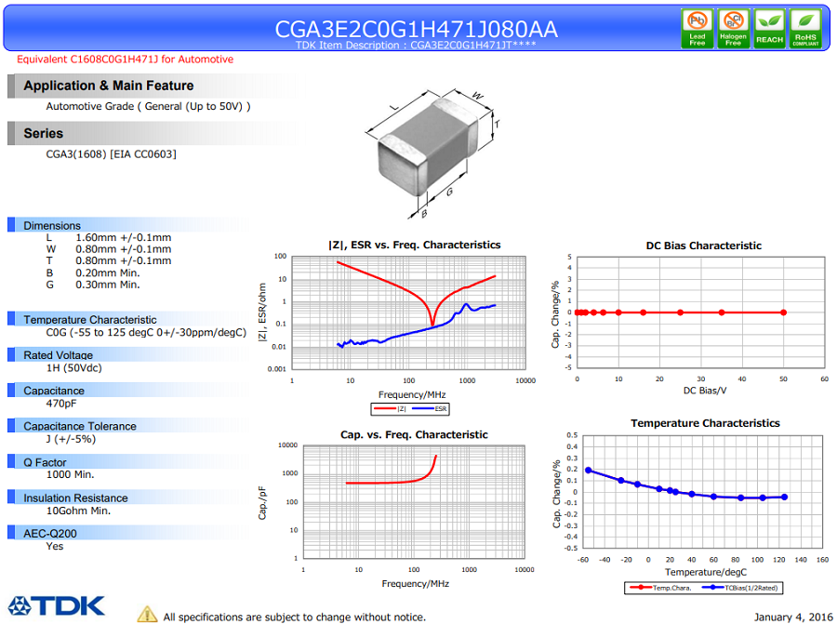This screenshot has height=624, width=837.
Task: Click the "DC Bias/V" axis label
Action: pos(705,391)
